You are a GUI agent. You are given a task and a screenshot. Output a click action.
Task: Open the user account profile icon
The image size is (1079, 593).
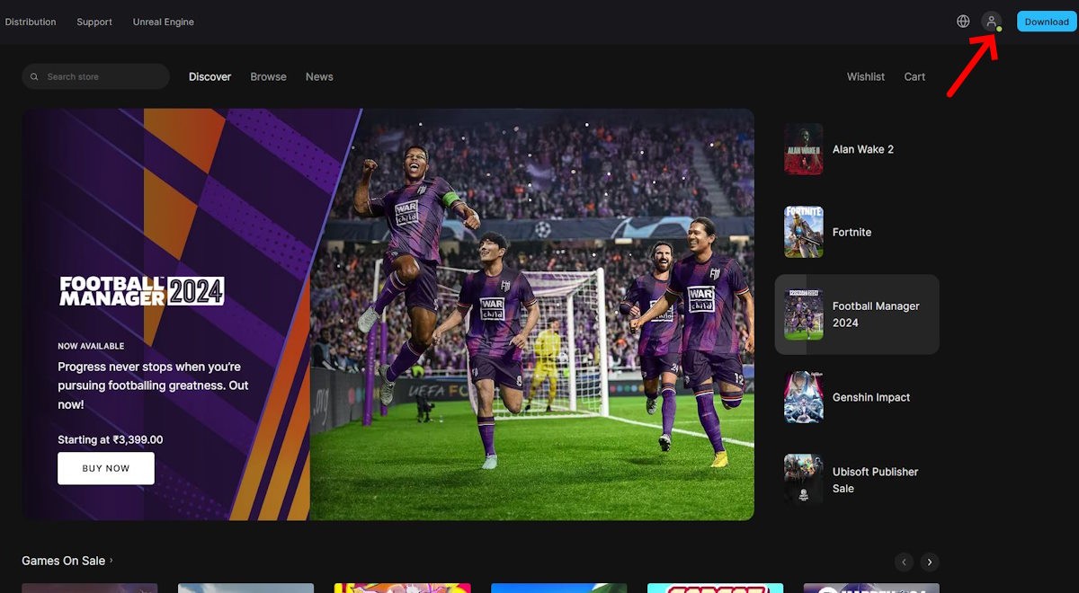tap(991, 22)
